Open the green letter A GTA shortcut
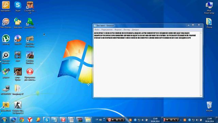This screenshot has width=218, height=123. [x=30, y=23]
